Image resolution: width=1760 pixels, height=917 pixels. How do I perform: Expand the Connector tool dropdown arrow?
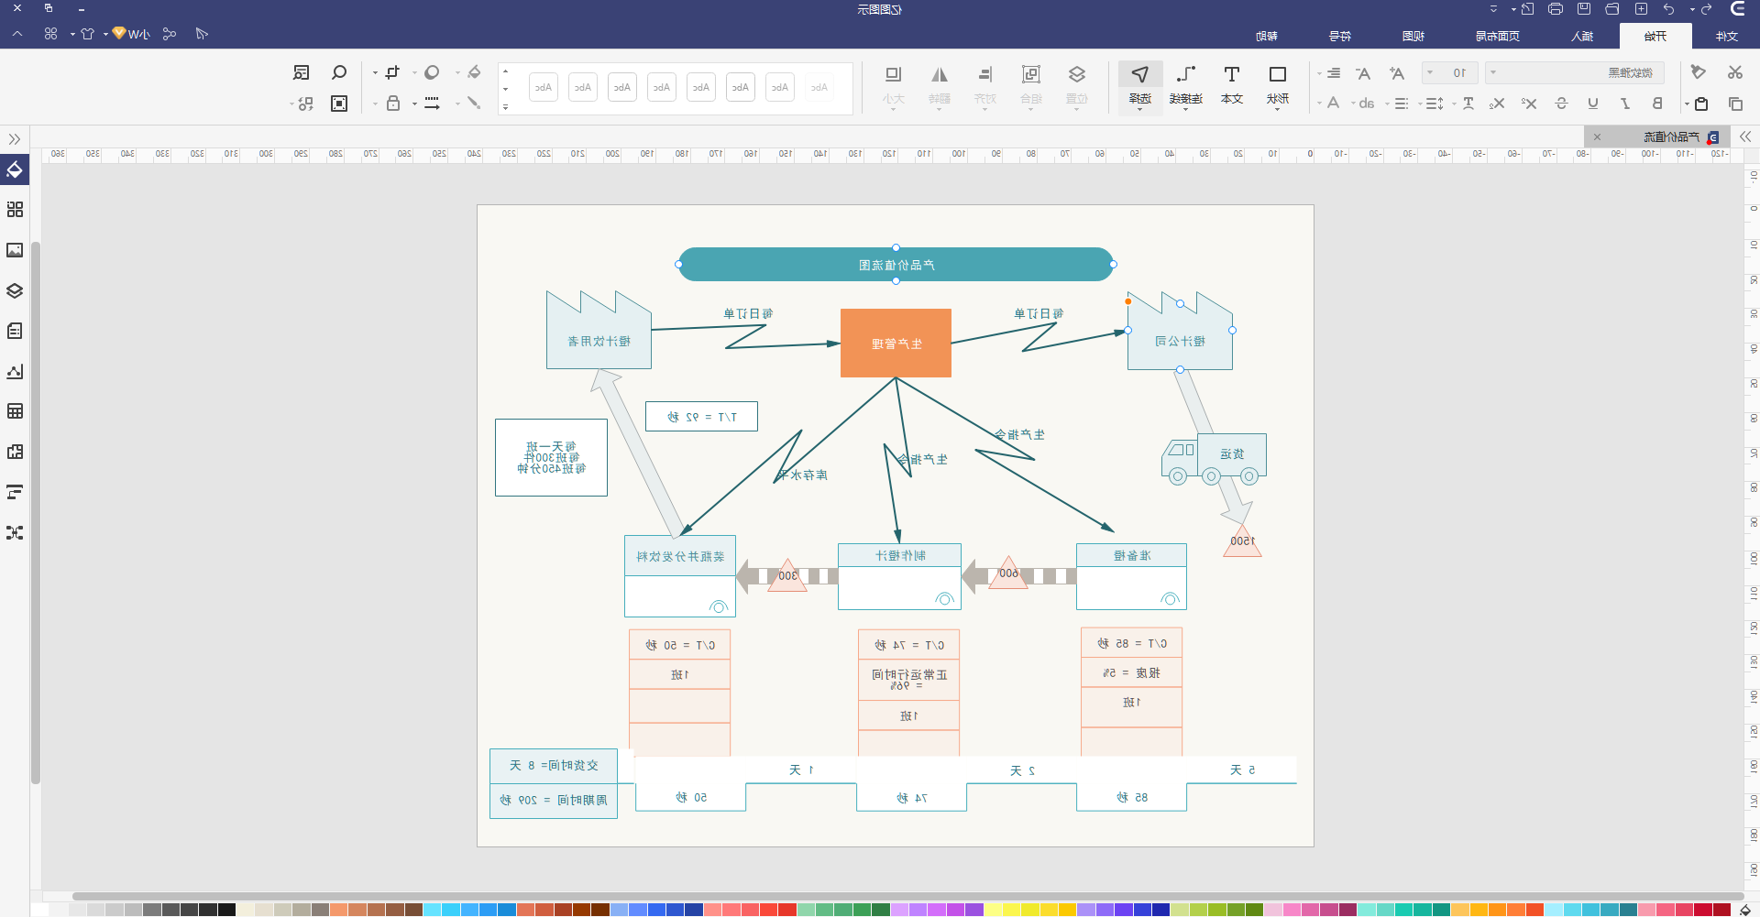click(1186, 110)
